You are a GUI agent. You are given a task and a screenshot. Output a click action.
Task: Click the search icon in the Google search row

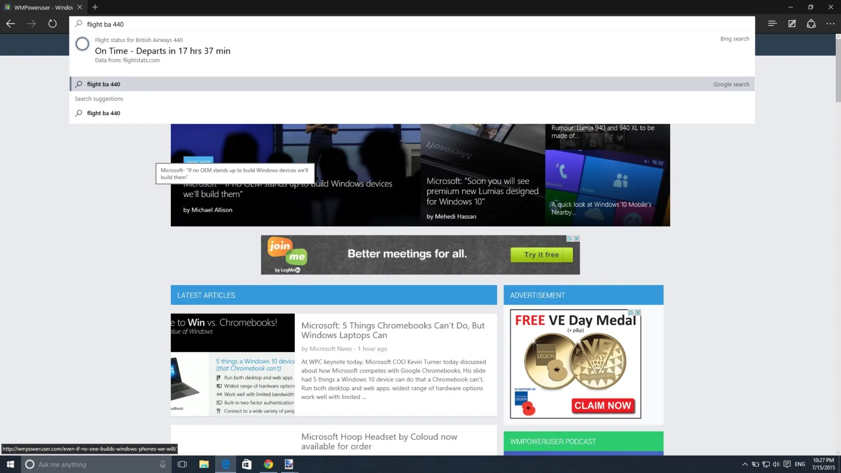click(79, 84)
